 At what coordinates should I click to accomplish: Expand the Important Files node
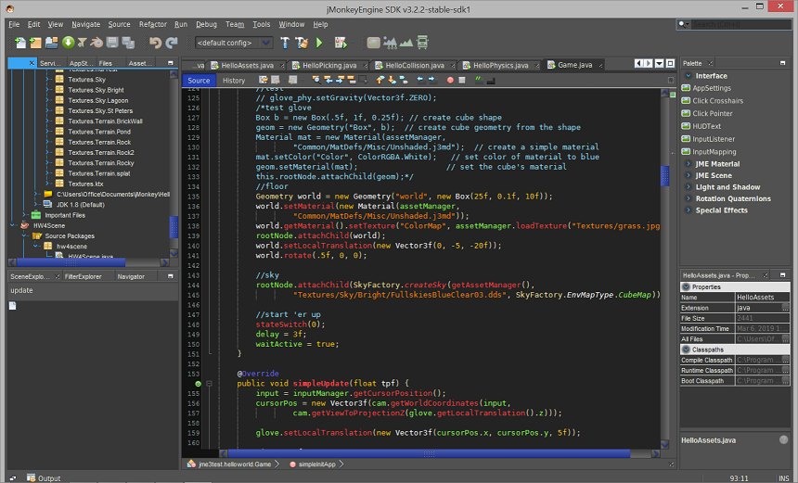[x=24, y=215]
